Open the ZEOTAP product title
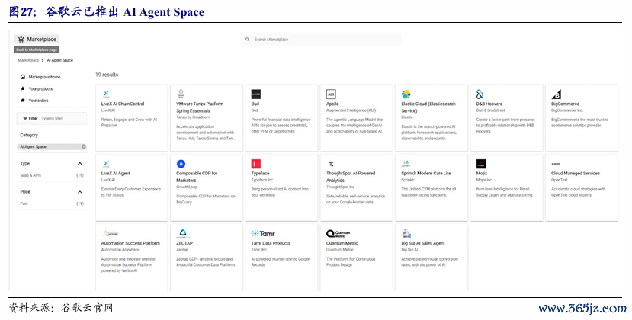Viewport: 632px width, 320px height. [184, 243]
